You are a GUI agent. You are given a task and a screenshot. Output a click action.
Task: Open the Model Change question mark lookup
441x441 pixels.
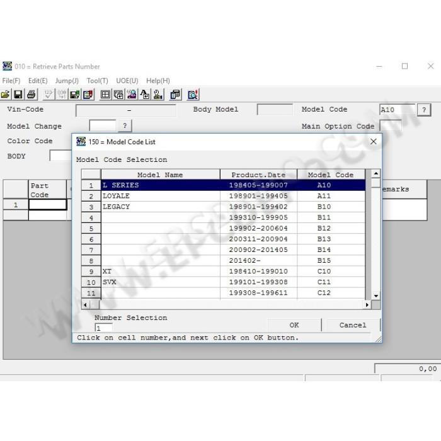point(125,125)
